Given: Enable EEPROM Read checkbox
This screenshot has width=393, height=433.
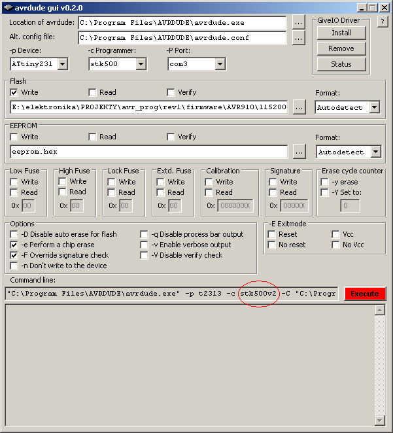Looking at the screenshot, I should click(92, 137).
